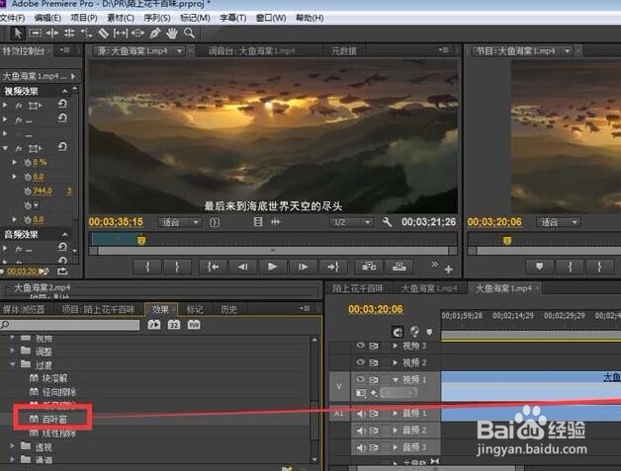Select the Zoom magnifier tool
The image size is (621, 471).
coord(189,34)
